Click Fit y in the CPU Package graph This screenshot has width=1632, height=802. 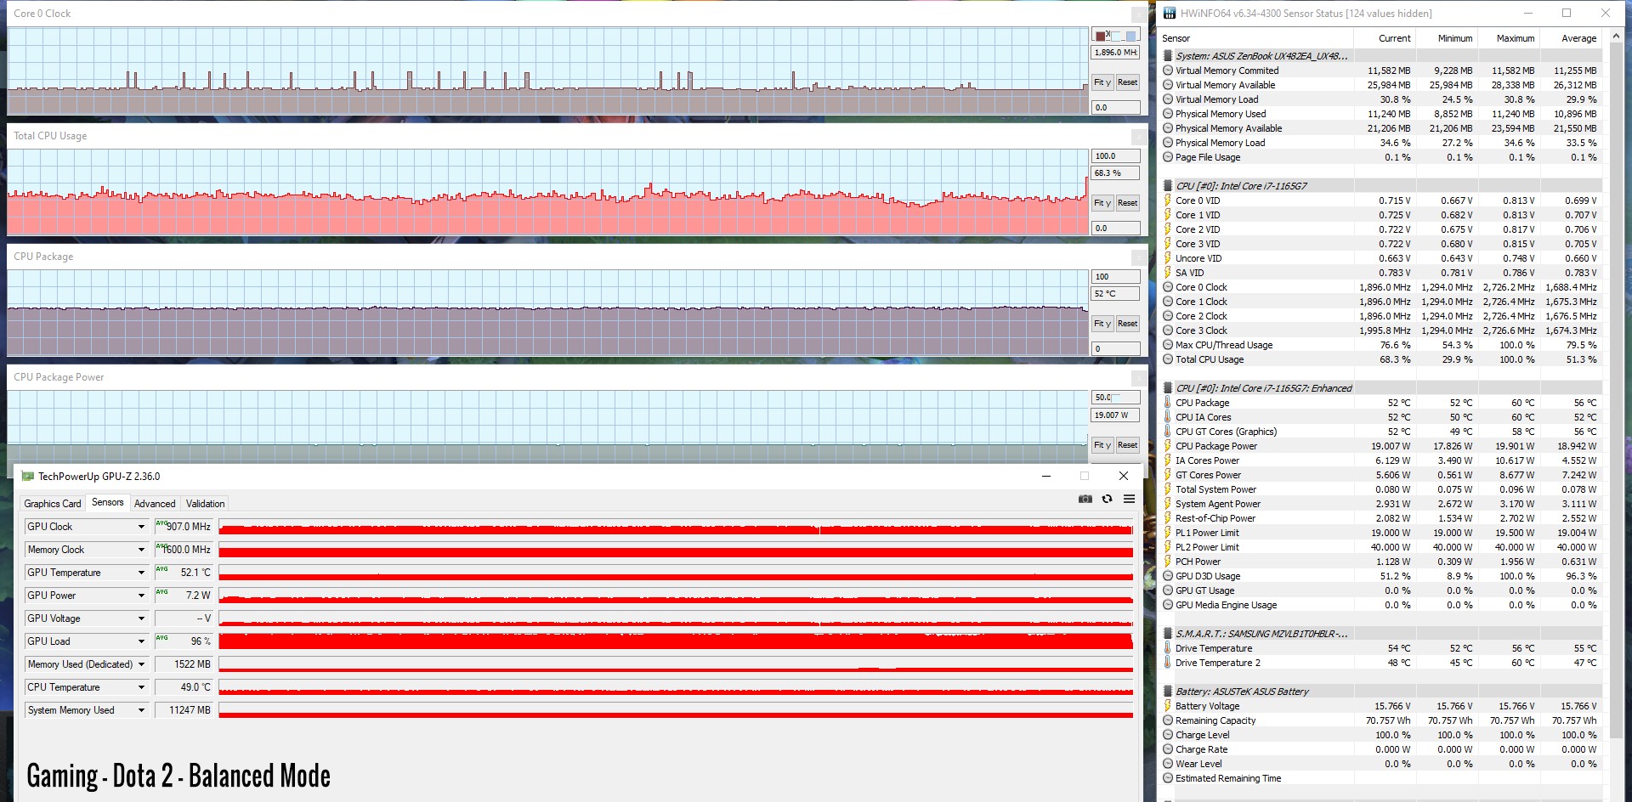coord(1102,324)
